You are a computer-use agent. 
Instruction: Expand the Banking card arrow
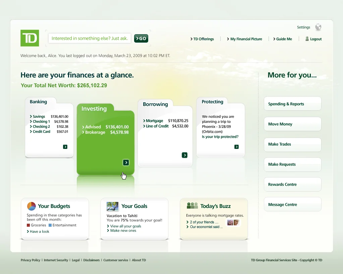coord(65,147)
